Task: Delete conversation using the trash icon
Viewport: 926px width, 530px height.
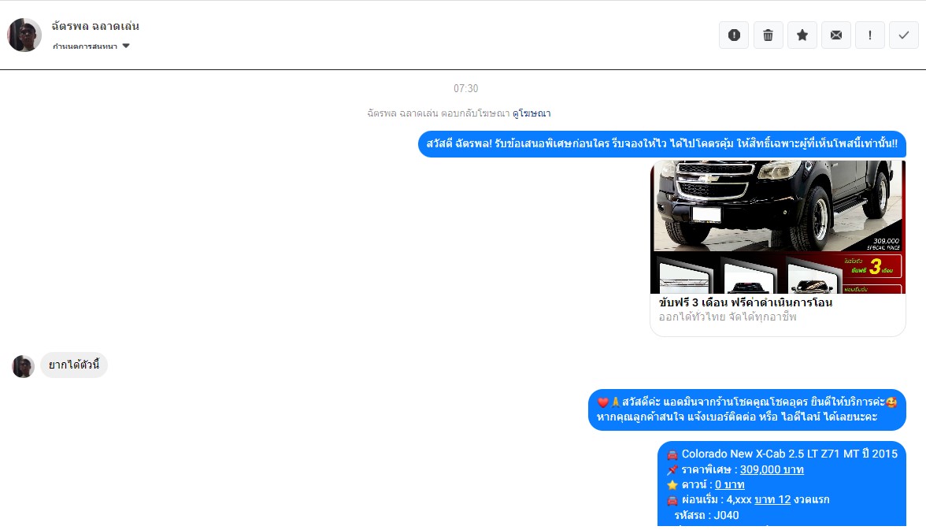Action: click(768, 35)
